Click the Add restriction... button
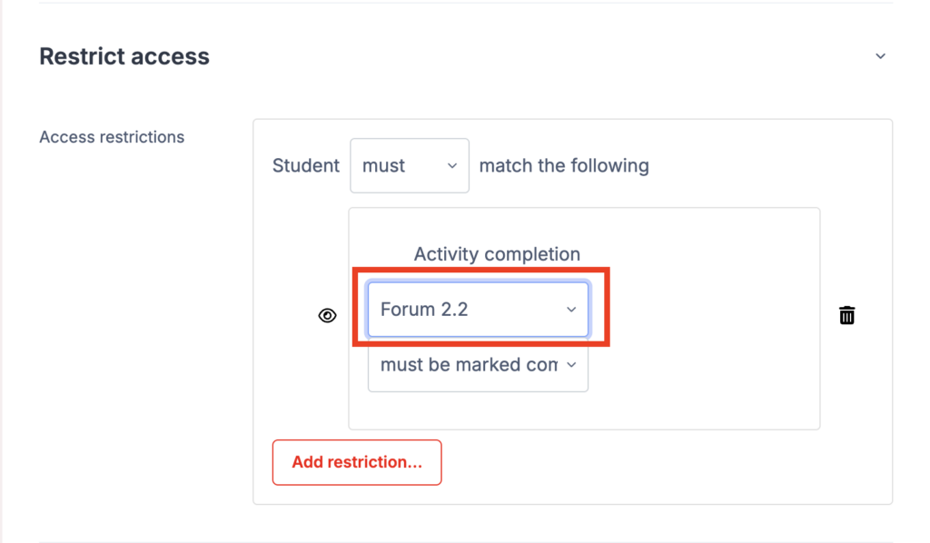Image resolution: width=930 pixels, height=543 pixels. (x=357, y=462)
